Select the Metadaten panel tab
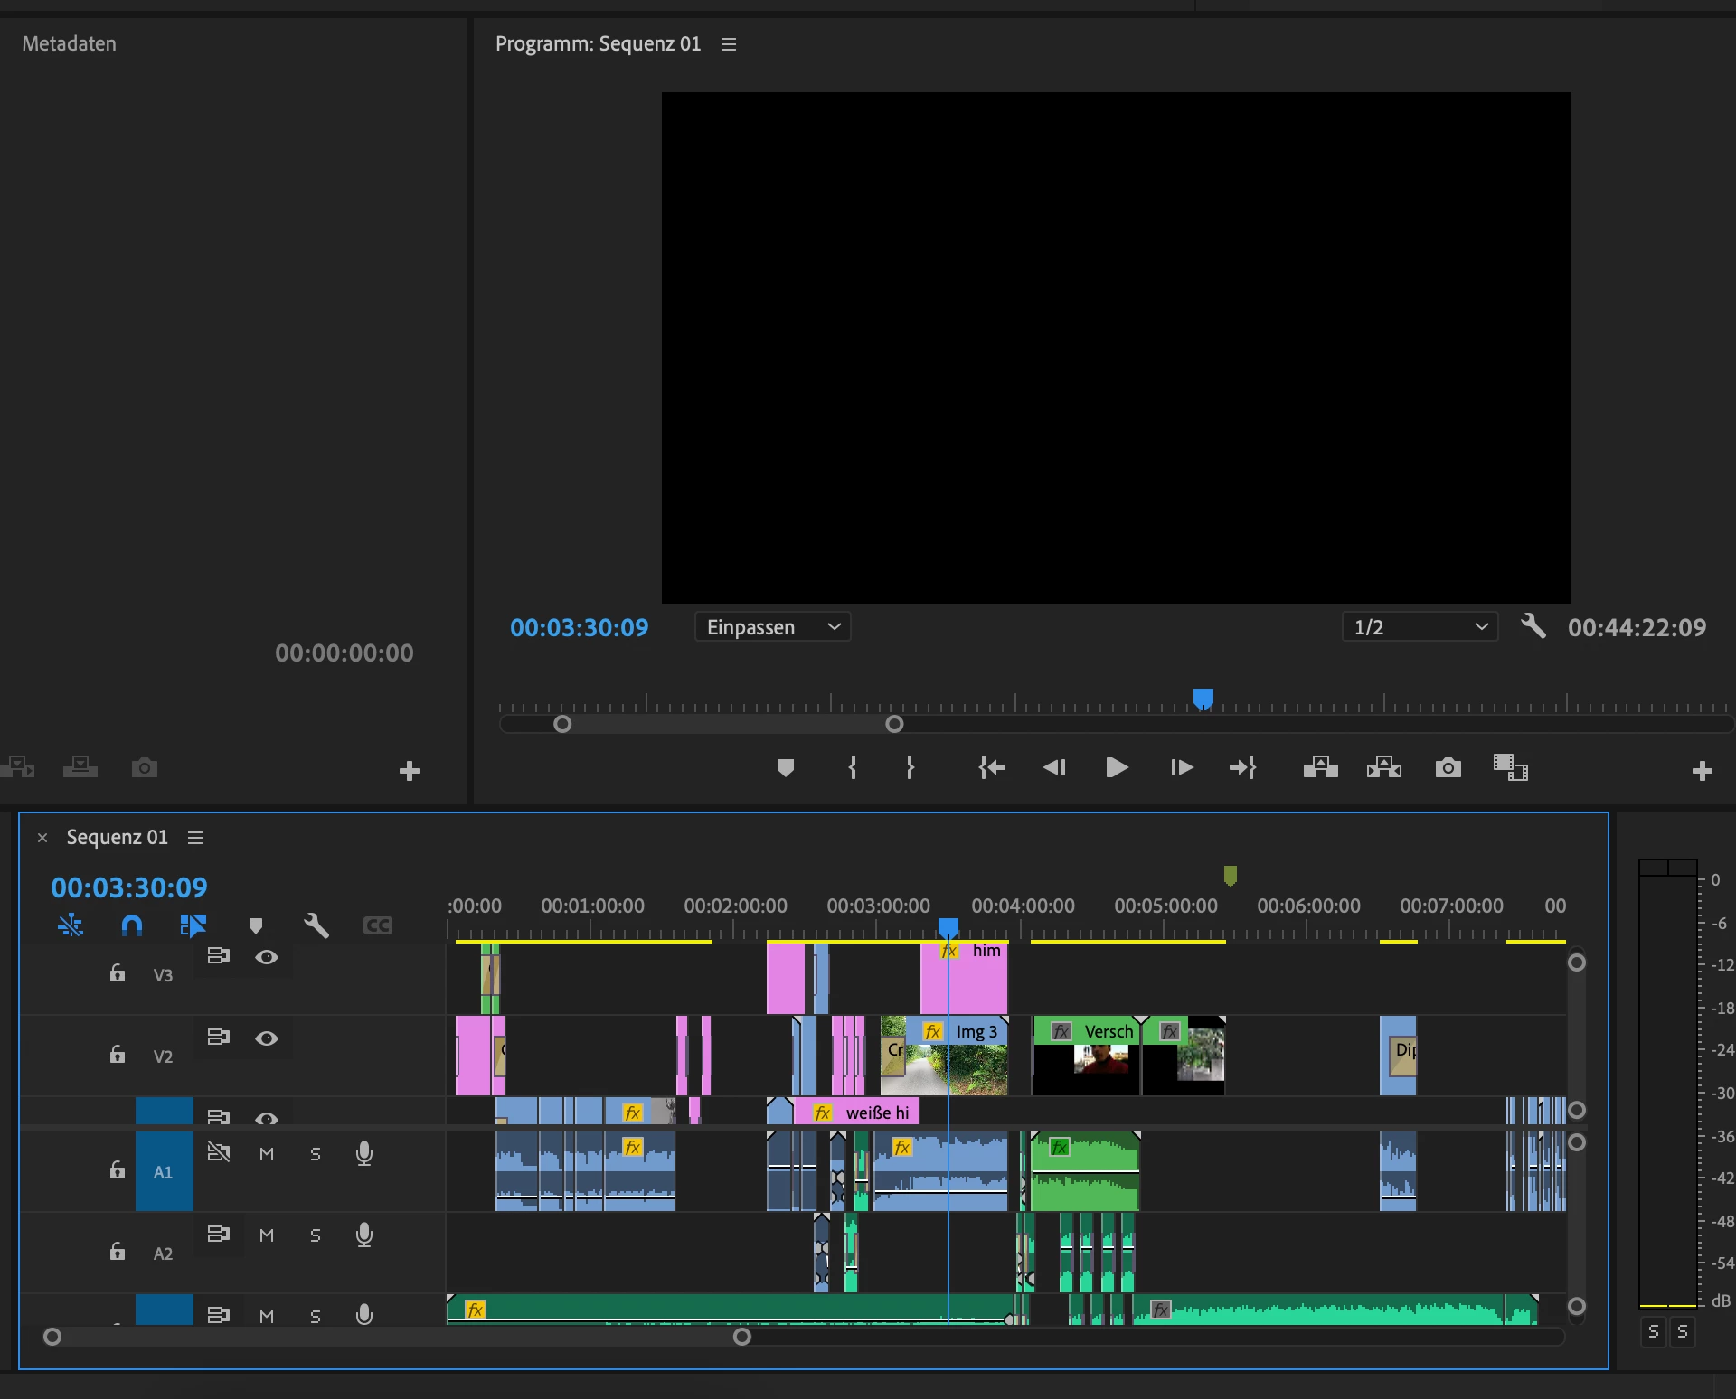 (70, 44)
